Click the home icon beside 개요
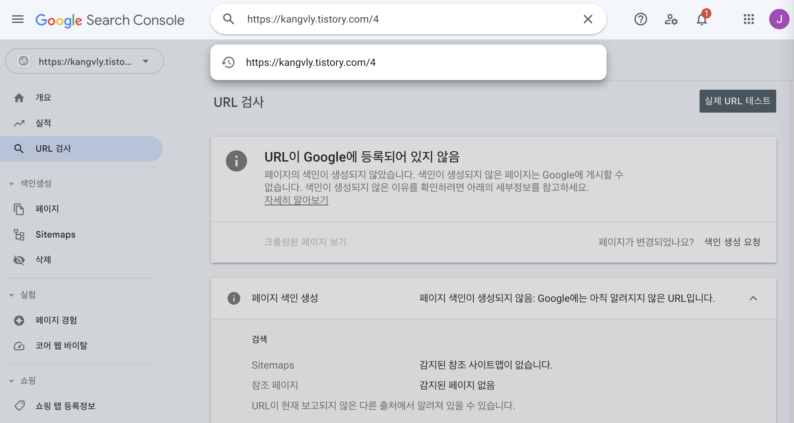This screenshot has height=423, width=794. pyautogui.click(x=19, y=98)
